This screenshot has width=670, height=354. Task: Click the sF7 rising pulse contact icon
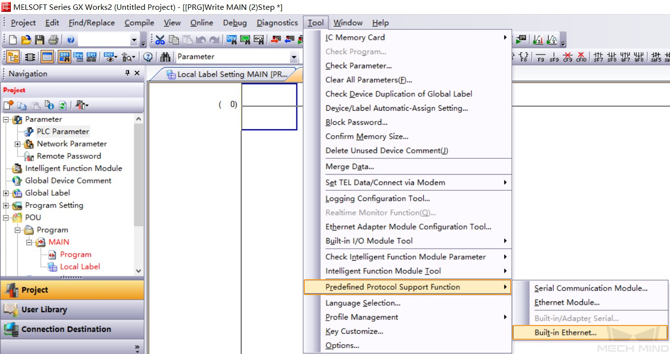click(x=598, y=57)
